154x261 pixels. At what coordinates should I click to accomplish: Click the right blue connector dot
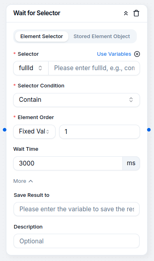pos(149,129)
